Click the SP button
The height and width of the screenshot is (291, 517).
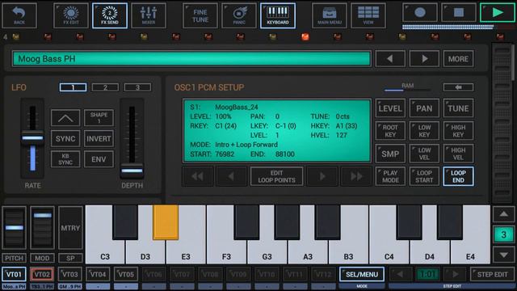[x=70, y=258]
